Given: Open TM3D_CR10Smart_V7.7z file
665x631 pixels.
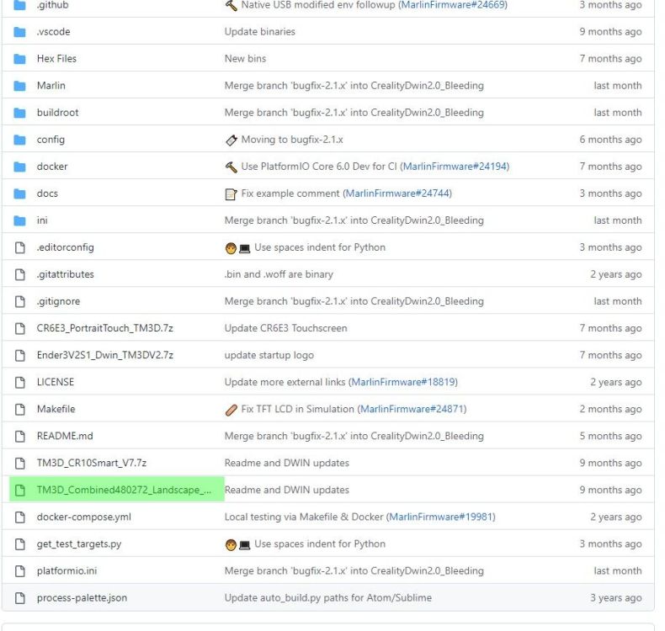Looking at the screenshot, I should click(92, 464).
